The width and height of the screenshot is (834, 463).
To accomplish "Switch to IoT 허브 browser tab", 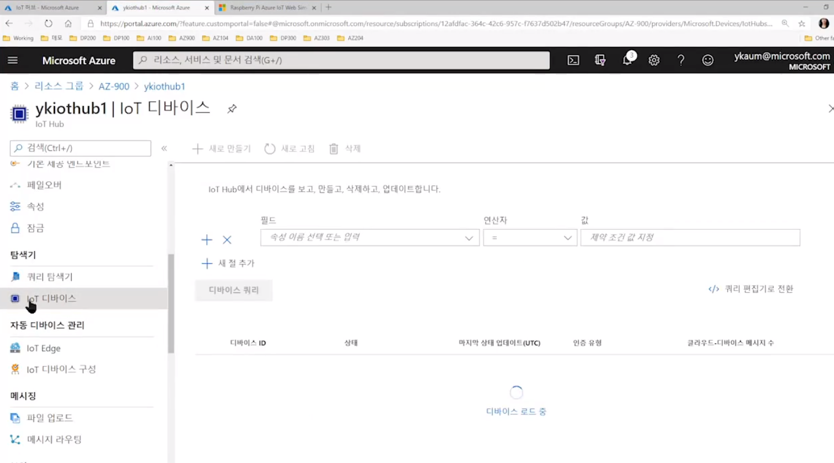I will click(x=53, y=8).
